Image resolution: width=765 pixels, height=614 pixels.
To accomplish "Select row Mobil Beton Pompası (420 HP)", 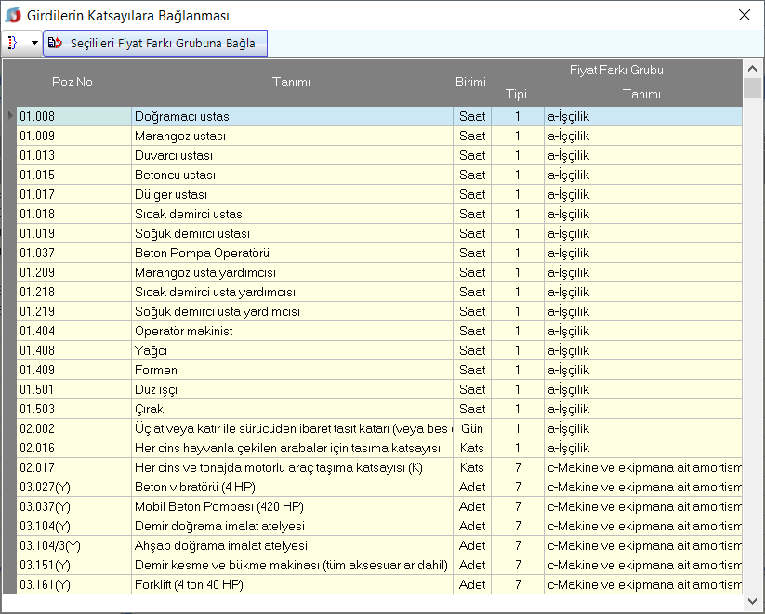I will pos(379,506).
